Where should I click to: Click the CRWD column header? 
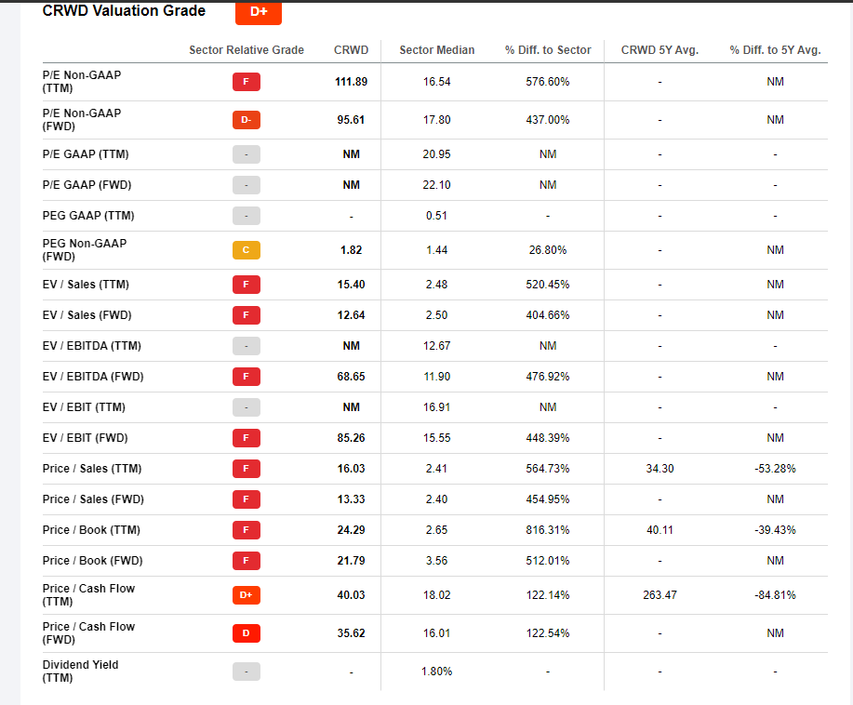[351, 50]
